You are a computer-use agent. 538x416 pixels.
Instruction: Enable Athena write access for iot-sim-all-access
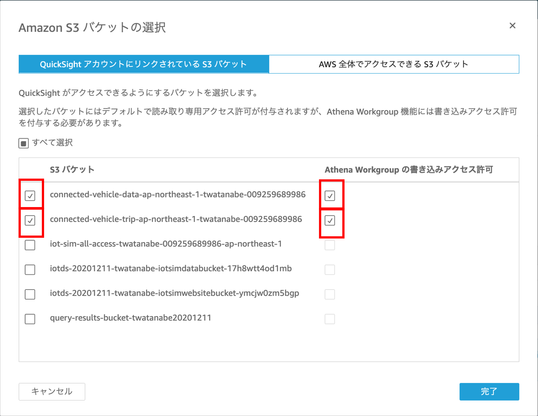330,245
